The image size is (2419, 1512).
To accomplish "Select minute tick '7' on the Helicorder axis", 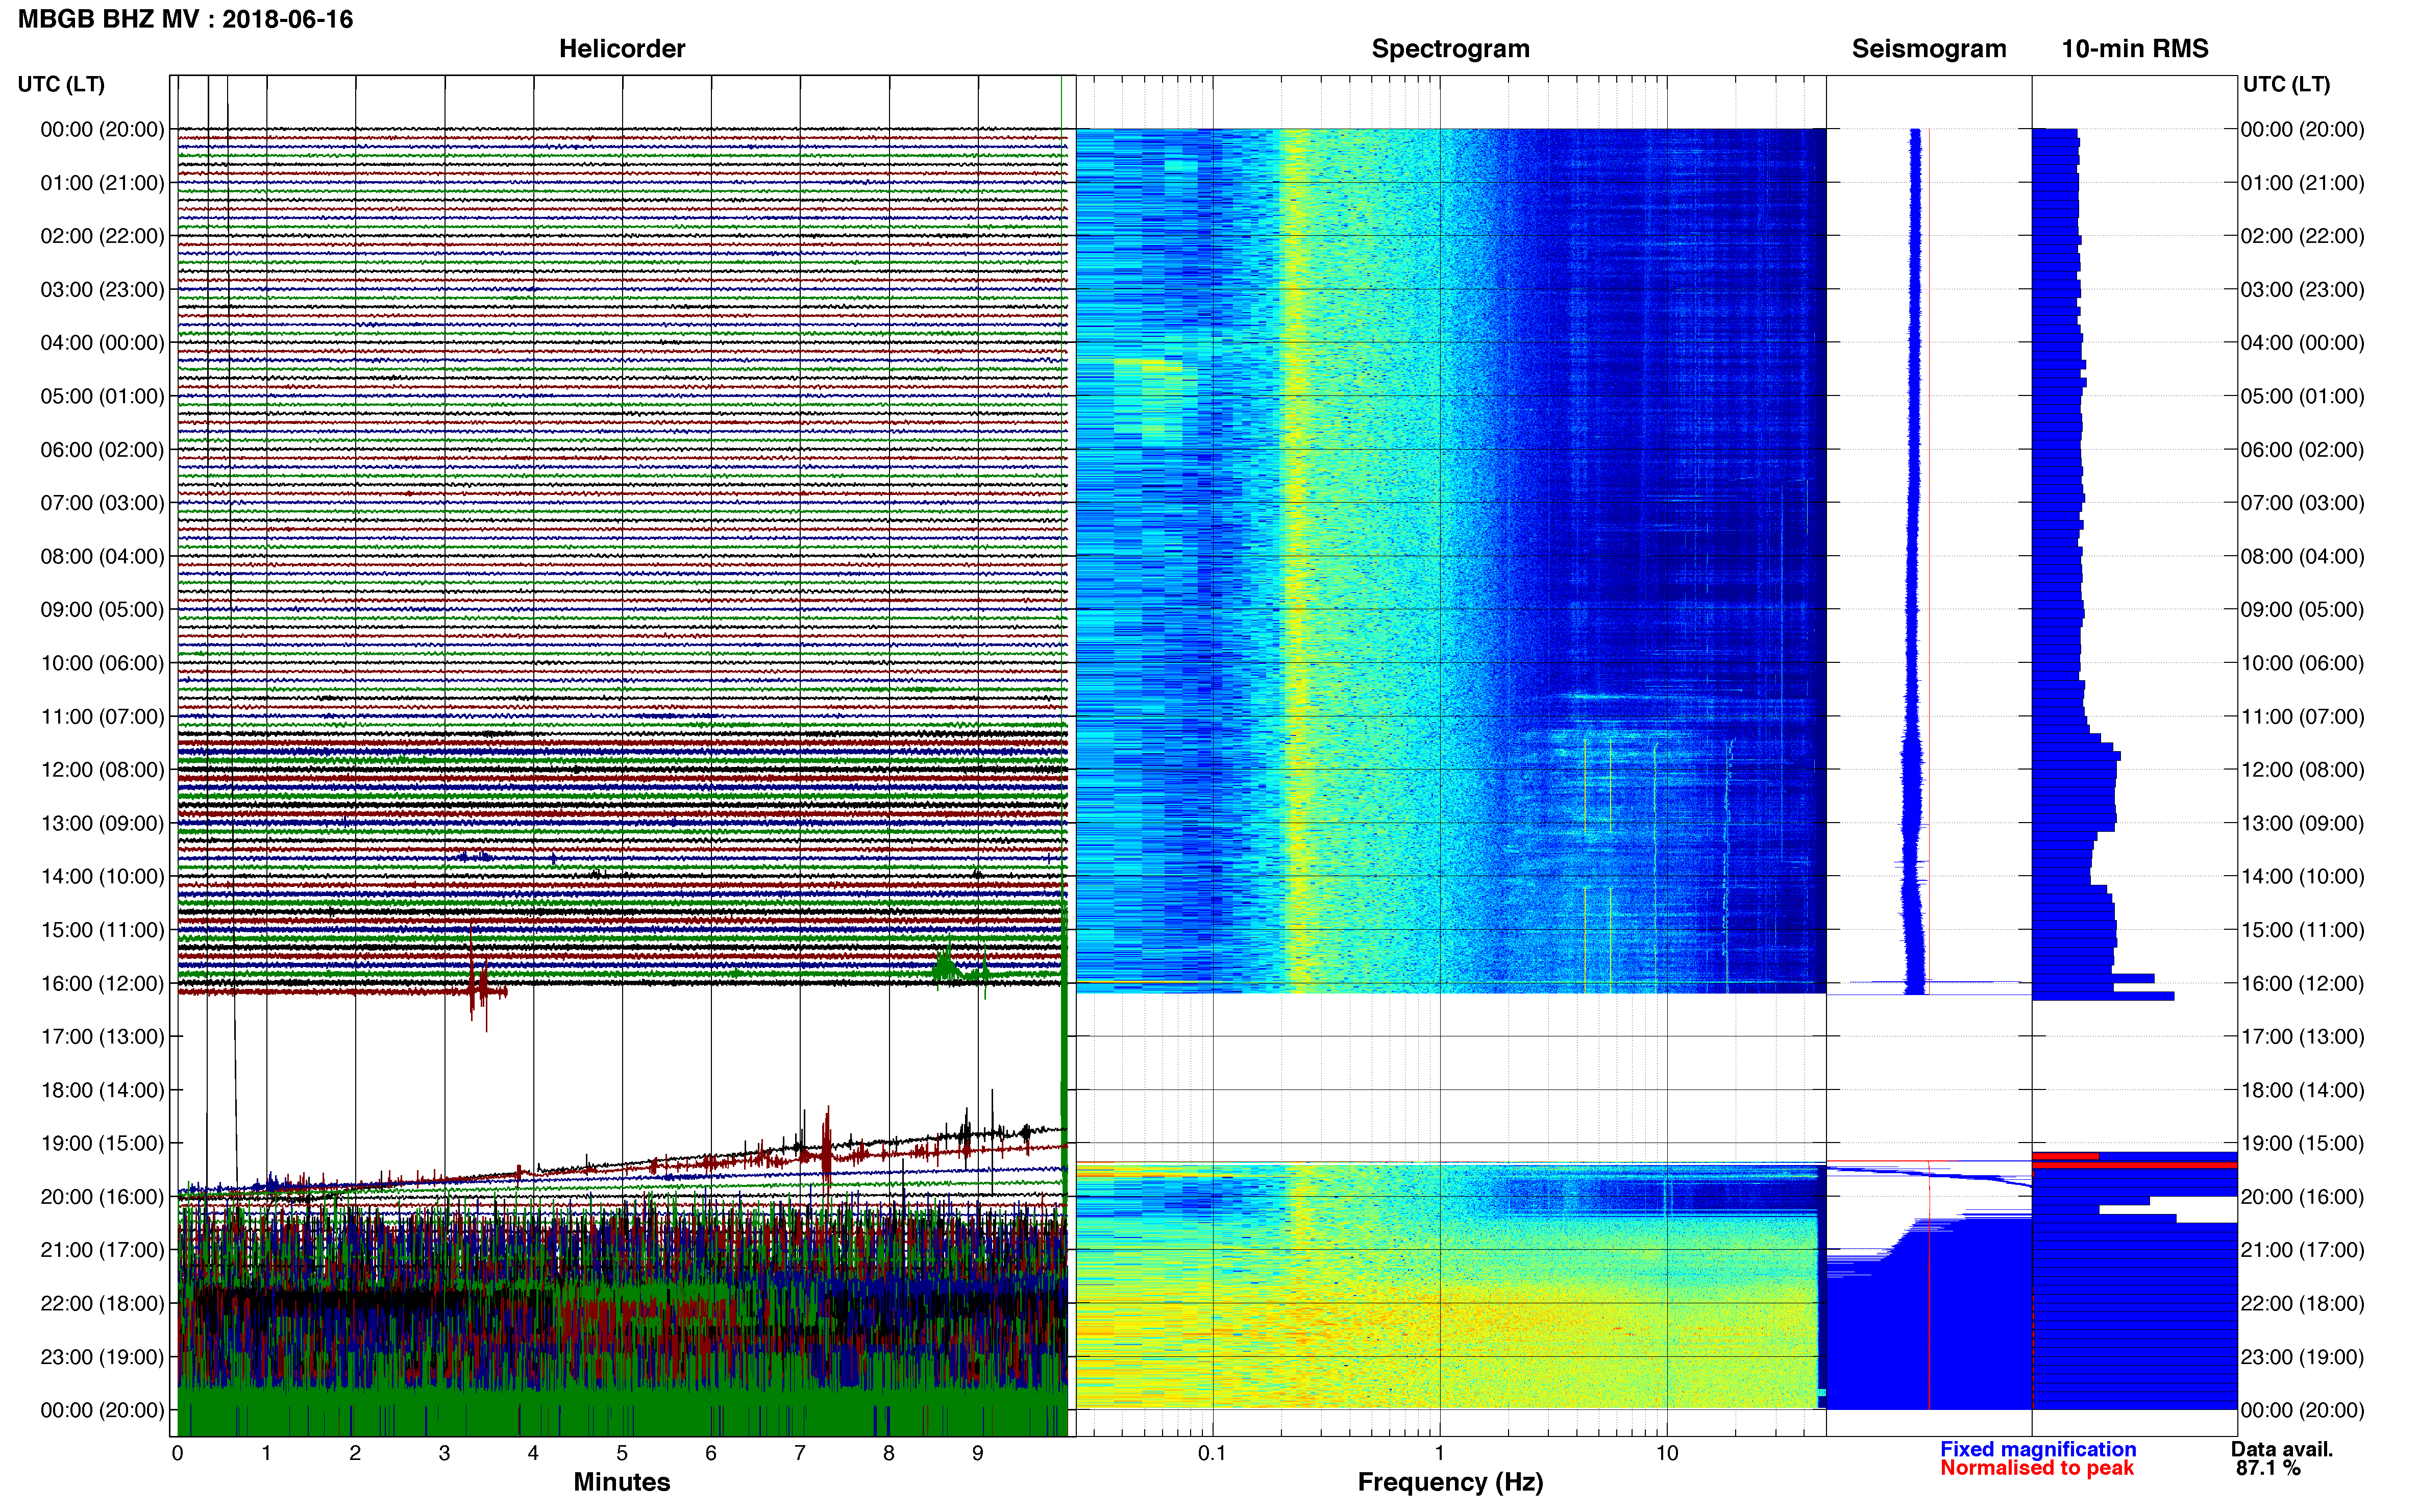I will pos(800,1452).
